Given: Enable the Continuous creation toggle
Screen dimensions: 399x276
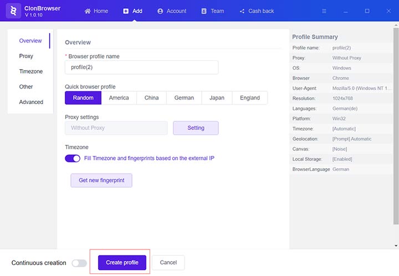Looking at the screenshot, I should pyautogui.click(x=79, y=263).
